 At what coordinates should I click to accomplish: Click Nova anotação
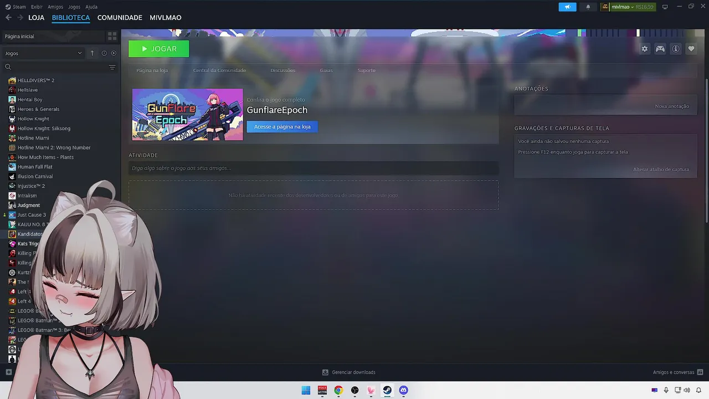[x=672, y=106]
